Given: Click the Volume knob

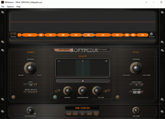Looking at the screenshot, I should coord(136,110).
